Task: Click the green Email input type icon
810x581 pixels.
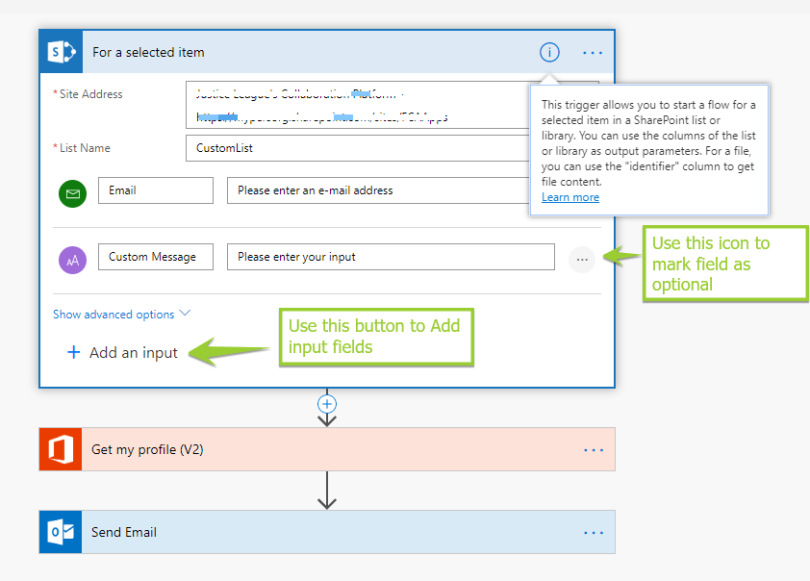Action: (x=72, y=191)
